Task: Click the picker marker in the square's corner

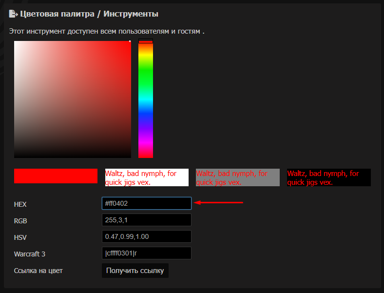Action: [x=130, y=41]
